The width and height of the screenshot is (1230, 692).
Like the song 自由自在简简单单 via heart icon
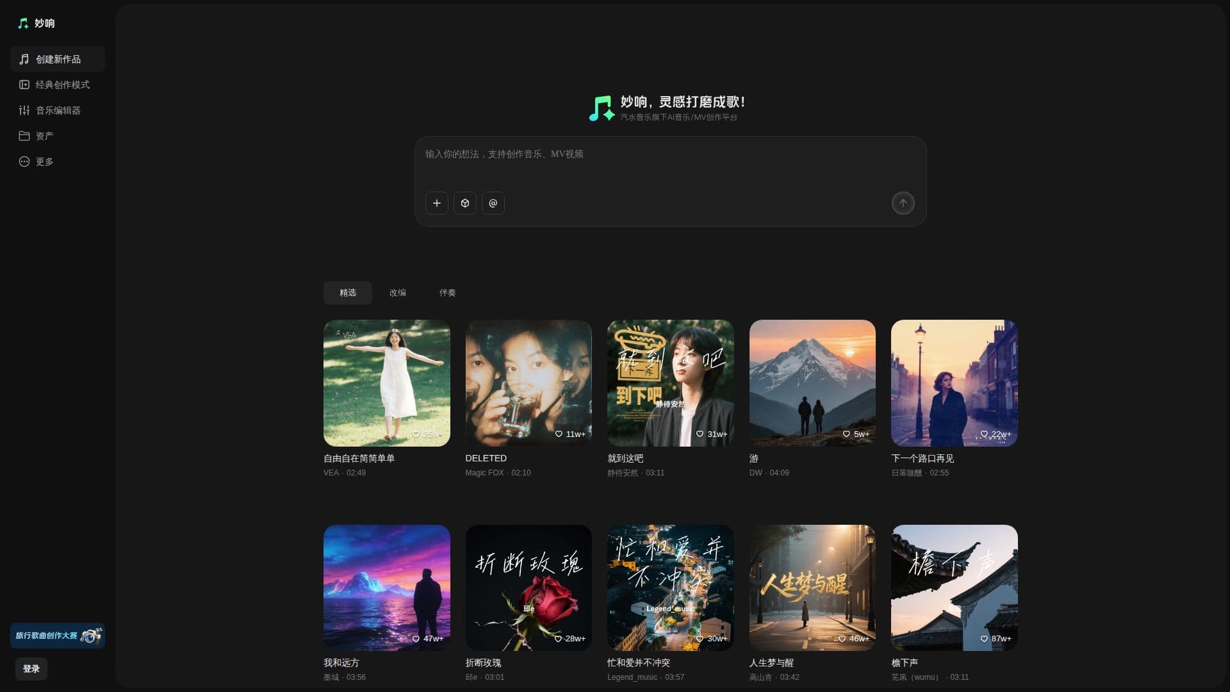[x=416, y=434]
